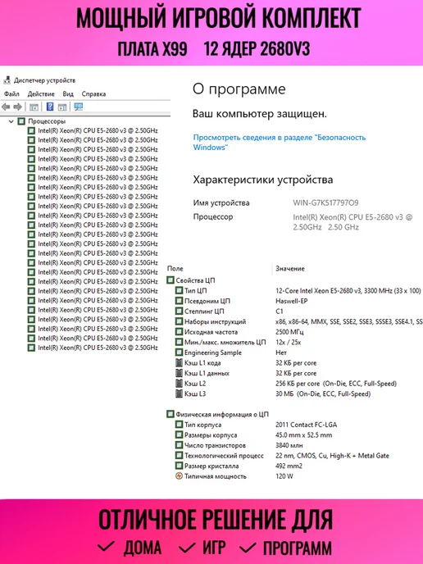Click the icon beside Размеры корпуса
The height and width of the screenshot is (564, 423).
pos(180,434)
